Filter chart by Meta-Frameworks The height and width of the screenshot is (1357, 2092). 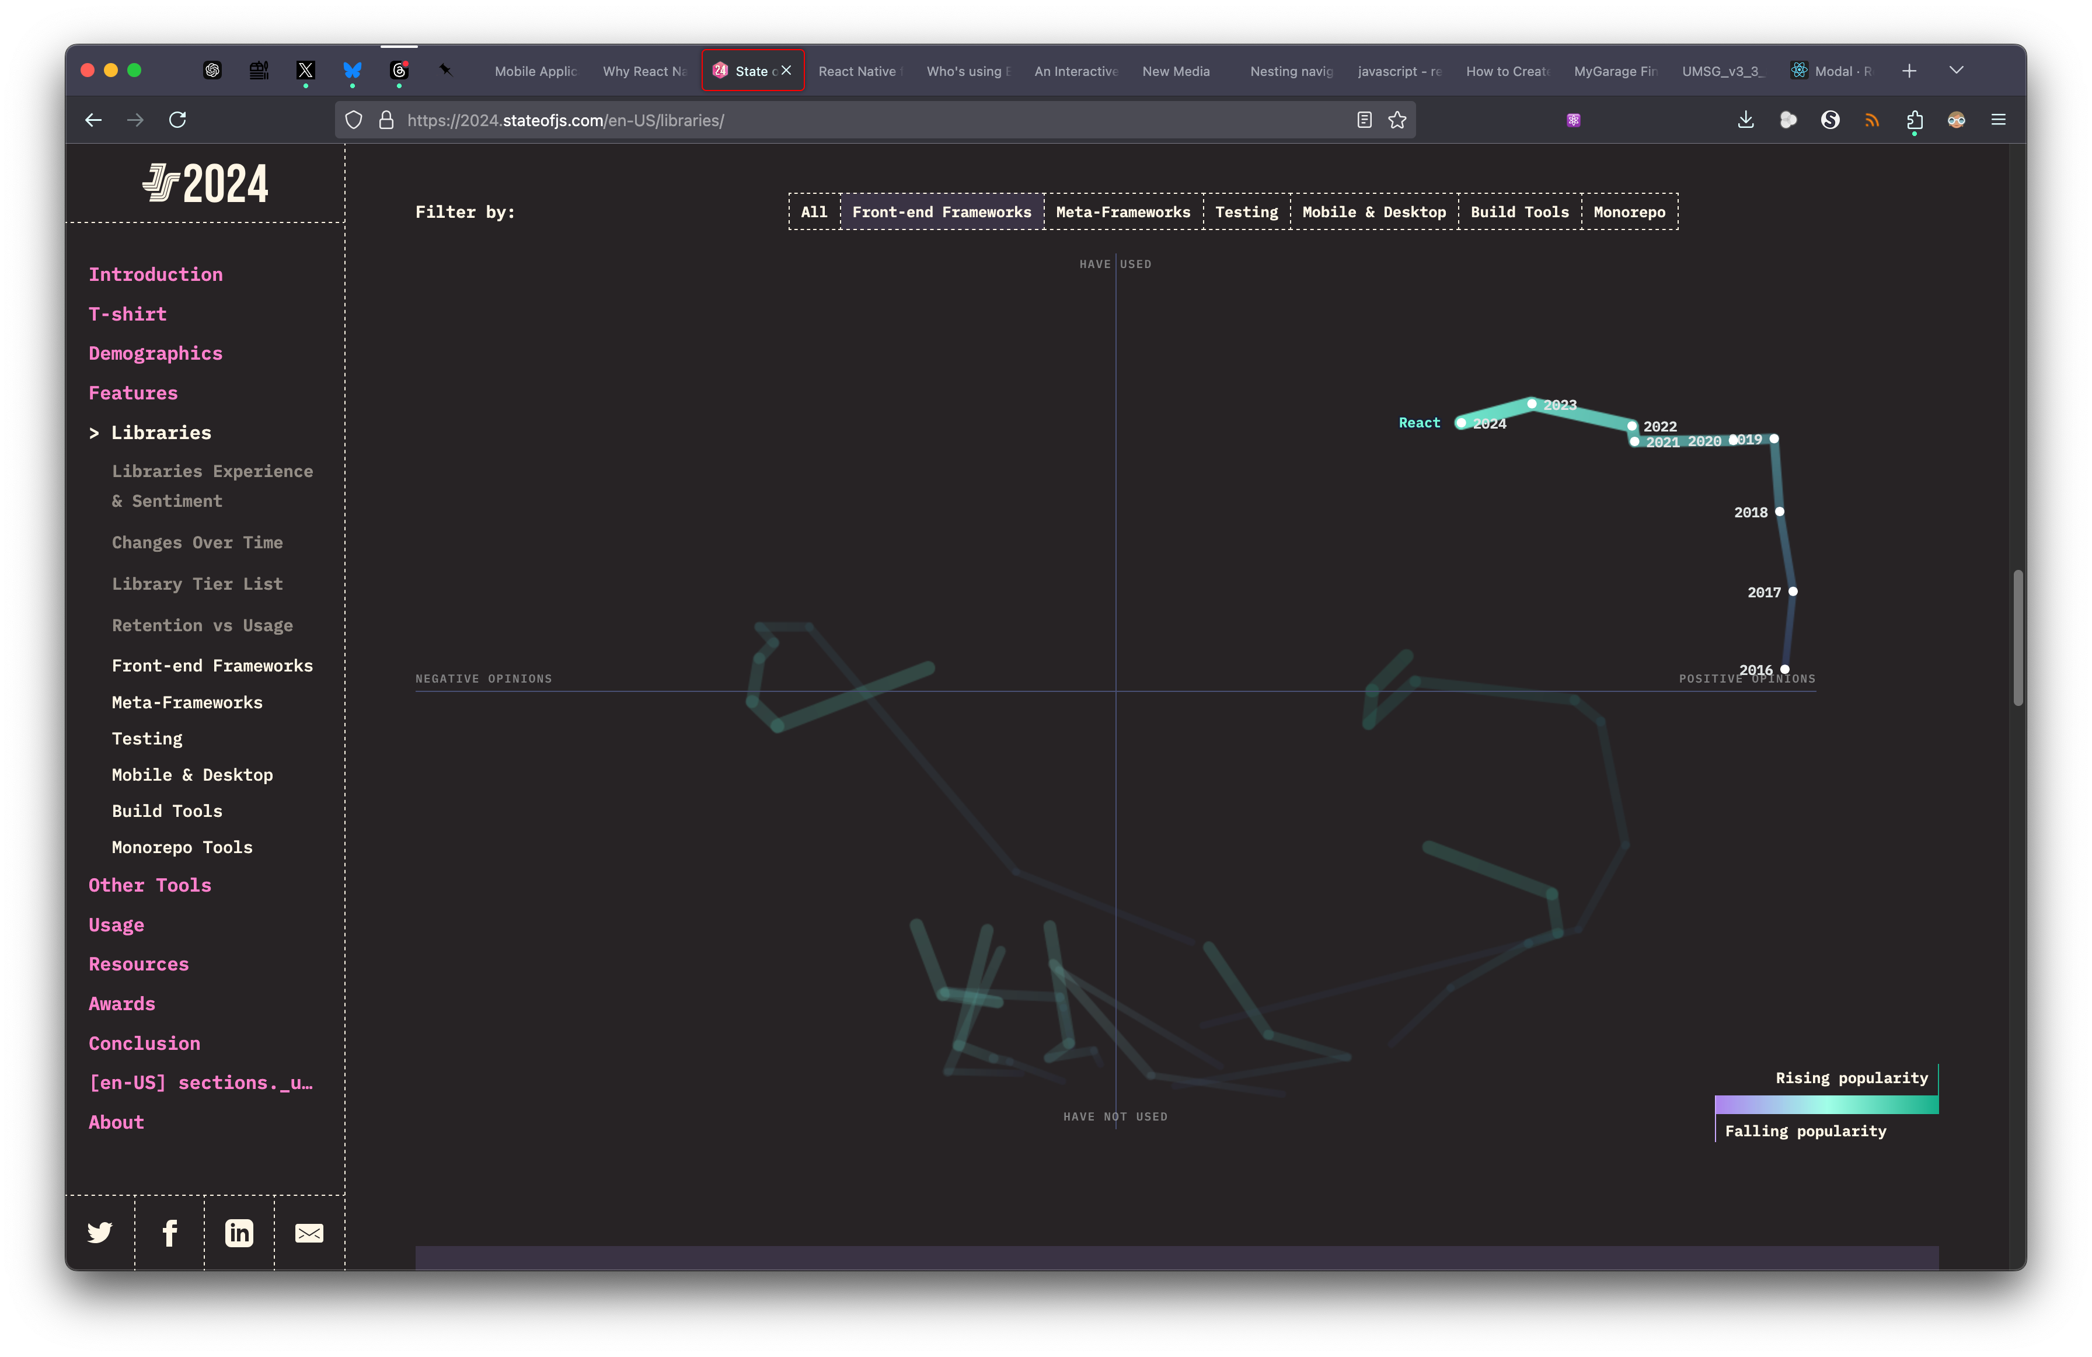pos(1122,212)
